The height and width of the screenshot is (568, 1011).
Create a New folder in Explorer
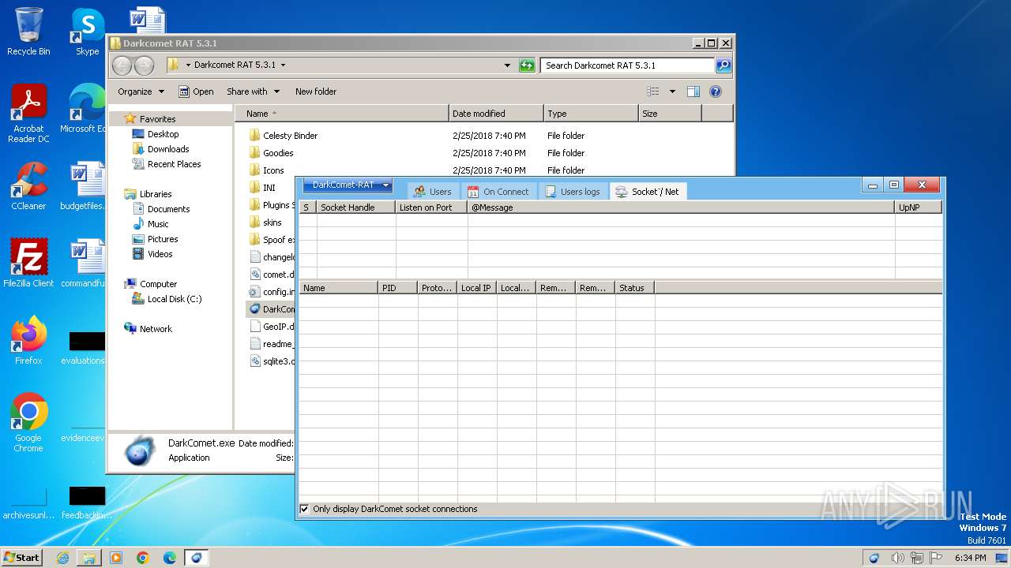tap(316, 92)
